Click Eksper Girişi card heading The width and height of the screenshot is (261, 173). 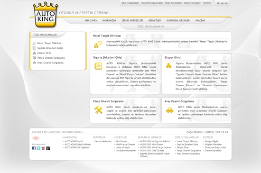[x=172, y=57]
